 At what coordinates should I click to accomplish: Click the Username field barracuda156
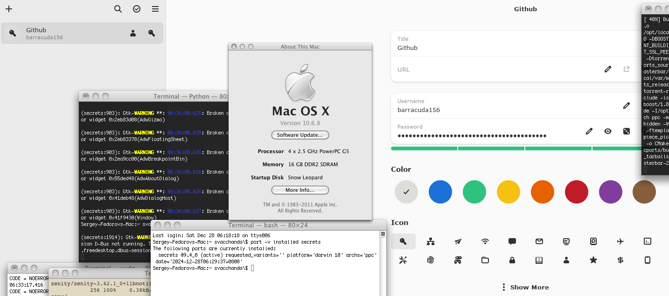tap(516, 106)
